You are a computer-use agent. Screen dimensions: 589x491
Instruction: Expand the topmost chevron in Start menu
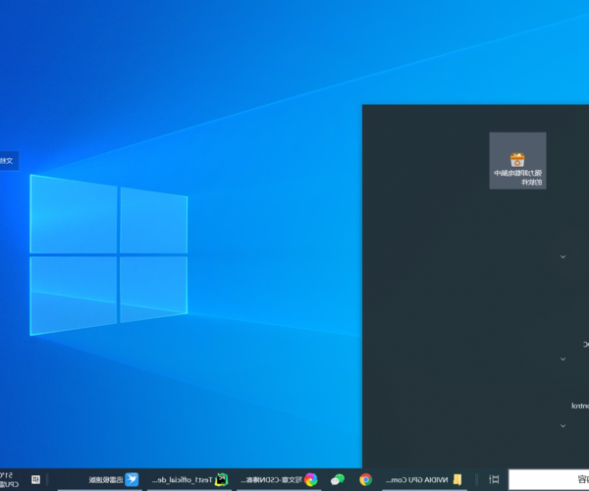click(x=562, y=256)
